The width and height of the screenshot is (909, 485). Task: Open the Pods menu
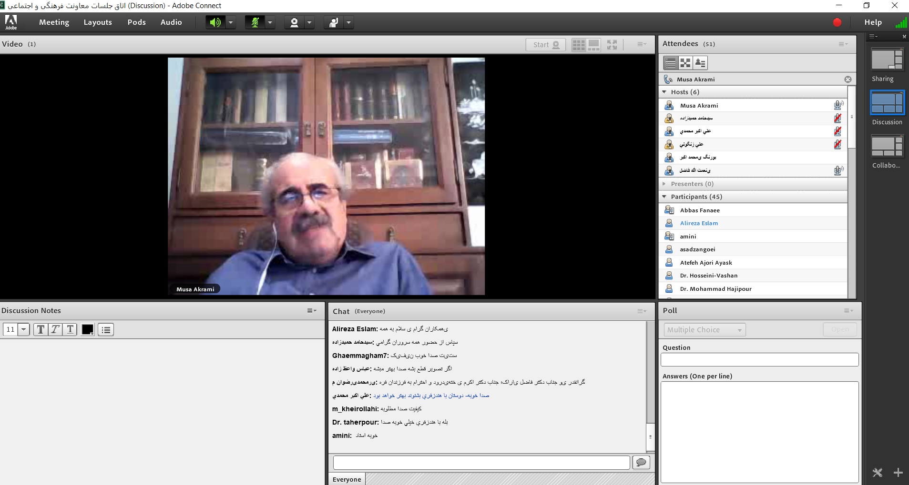pyautogui.click(x=137, y=22)
